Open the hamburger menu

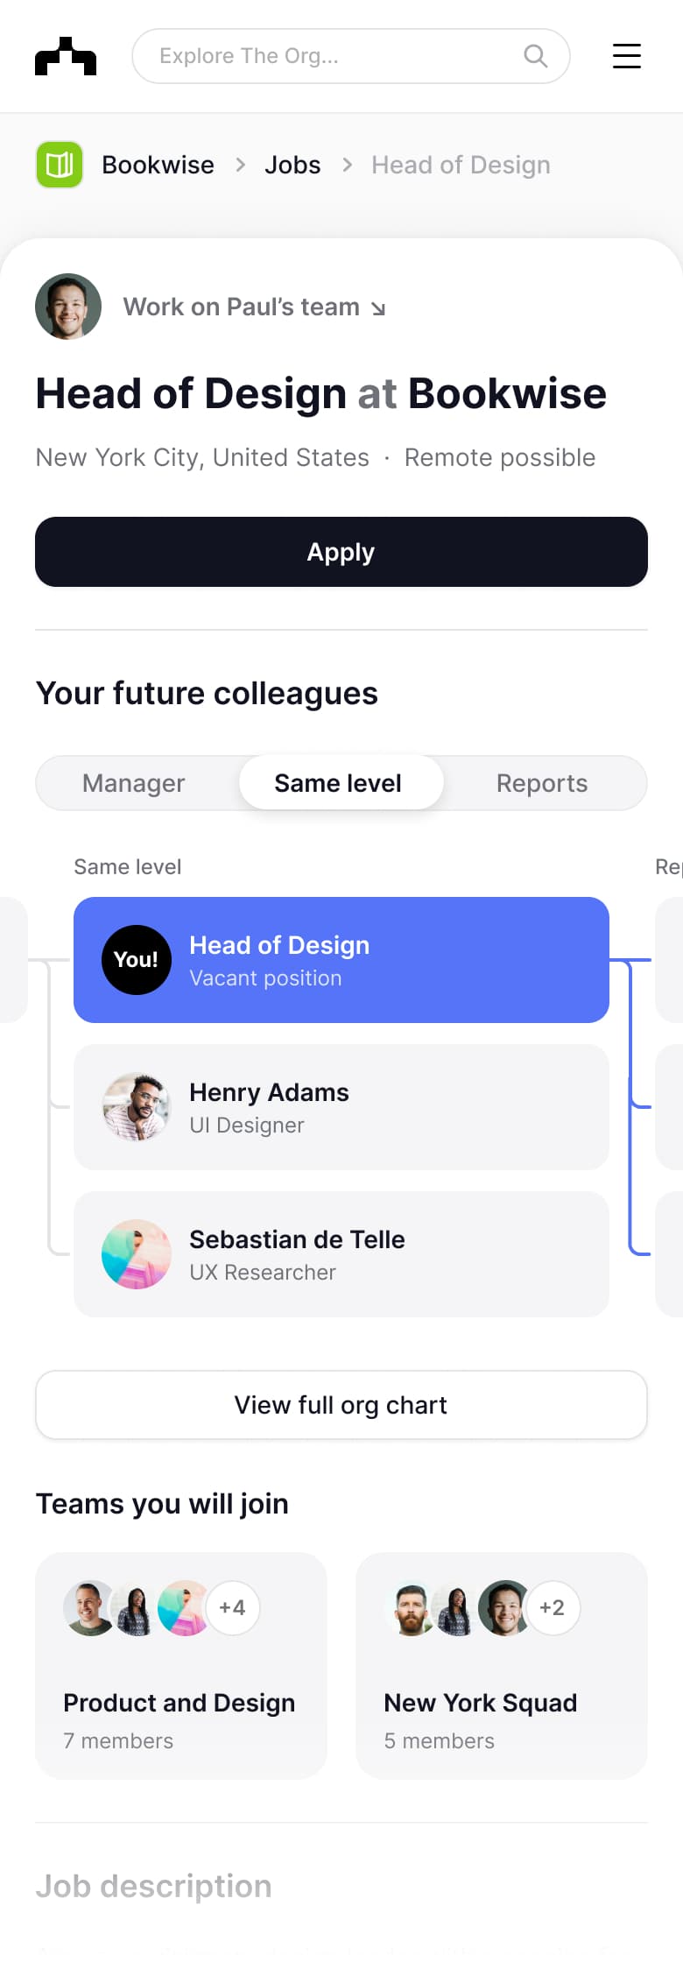pos(627,56)
